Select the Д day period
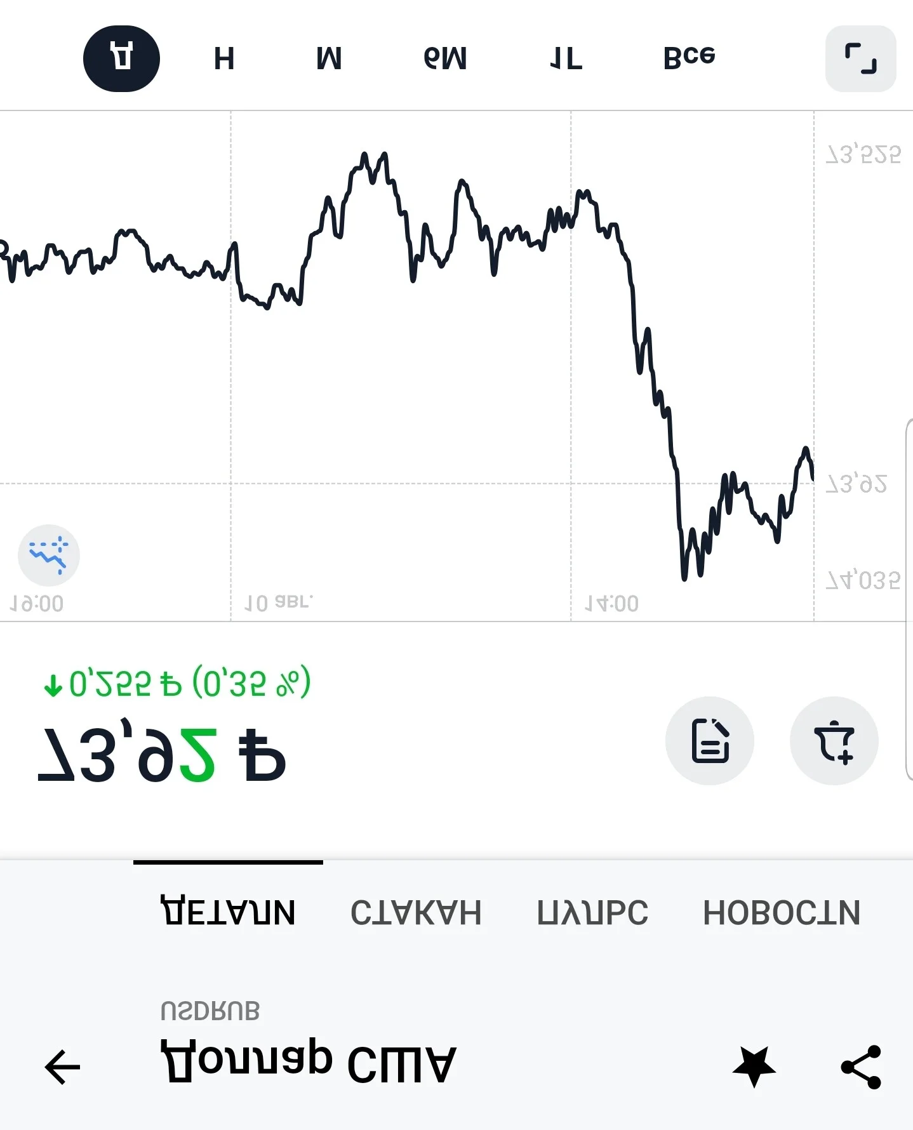This screenshot has width=913, height=1130. [x=121, y=58]
